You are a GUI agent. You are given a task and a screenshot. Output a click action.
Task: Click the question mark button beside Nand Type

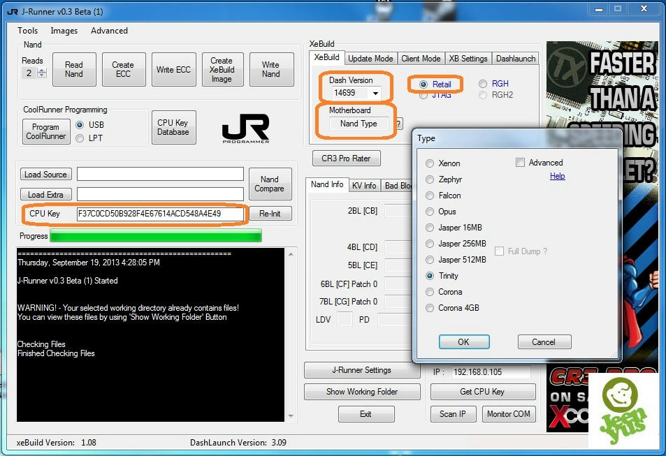tap(398, 124)
